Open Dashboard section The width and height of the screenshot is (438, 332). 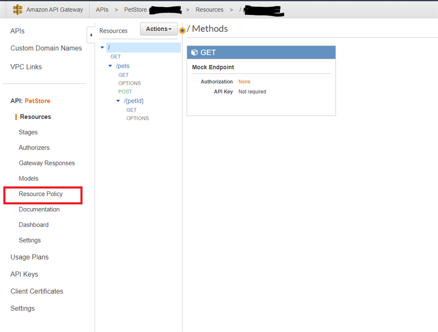click(x=34, y=225)
